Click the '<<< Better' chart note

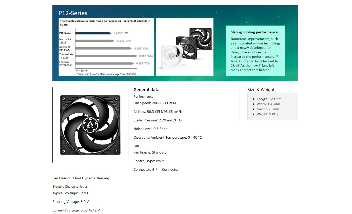tap(82, 71)
